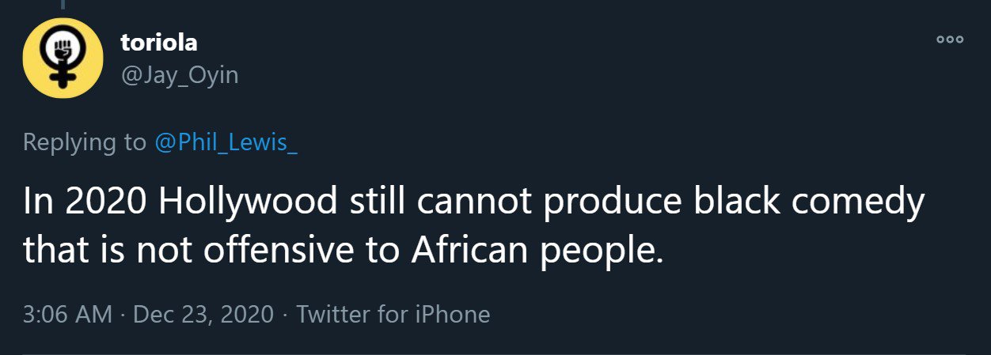991x355 pixels.
Task: Click the 3:06 AM timestamp
Action: tap(67, 314)
